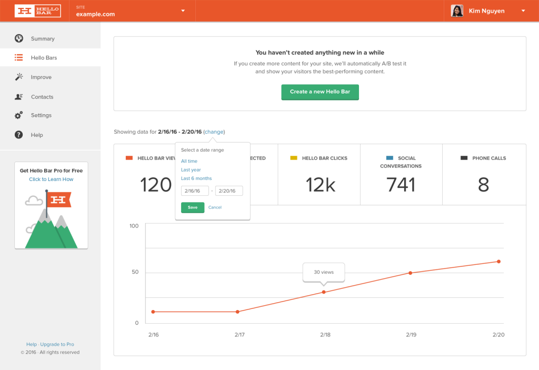Image resolution: width=539 pixels, height=370 pixels.
Task: Click the mountain flag Pro illustration
Action: tap(51, 219)
